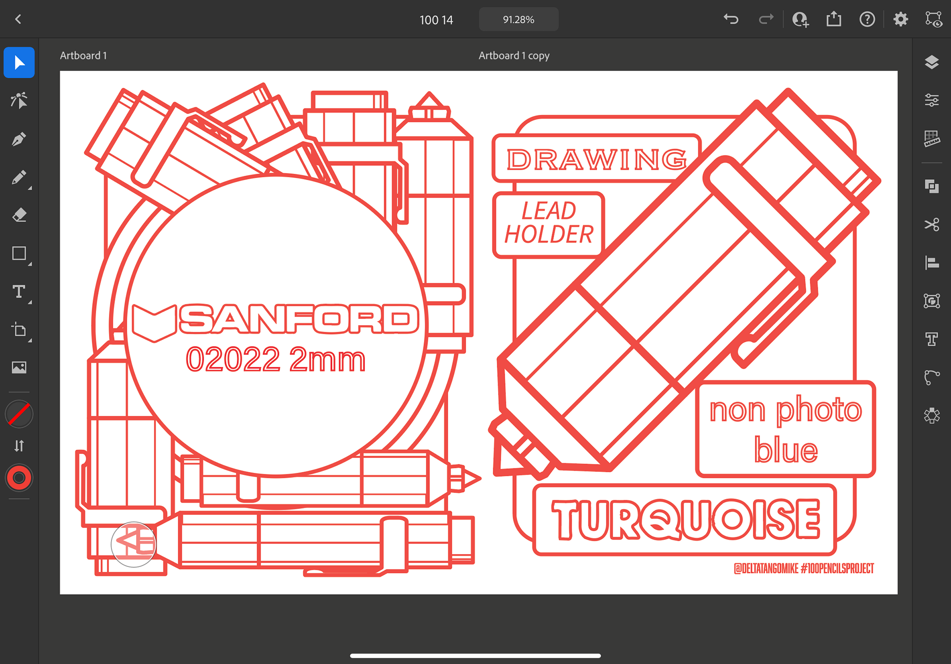Image resolution: width=951 pixels, height=664 pixels.
Task: Open the 91.28% zoom level field
Action: click(x=519, y=19)
